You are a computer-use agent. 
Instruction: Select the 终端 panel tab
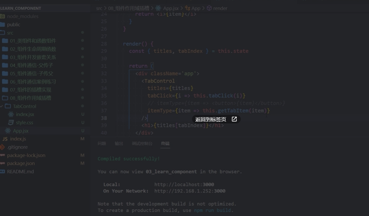coord(165,144)
